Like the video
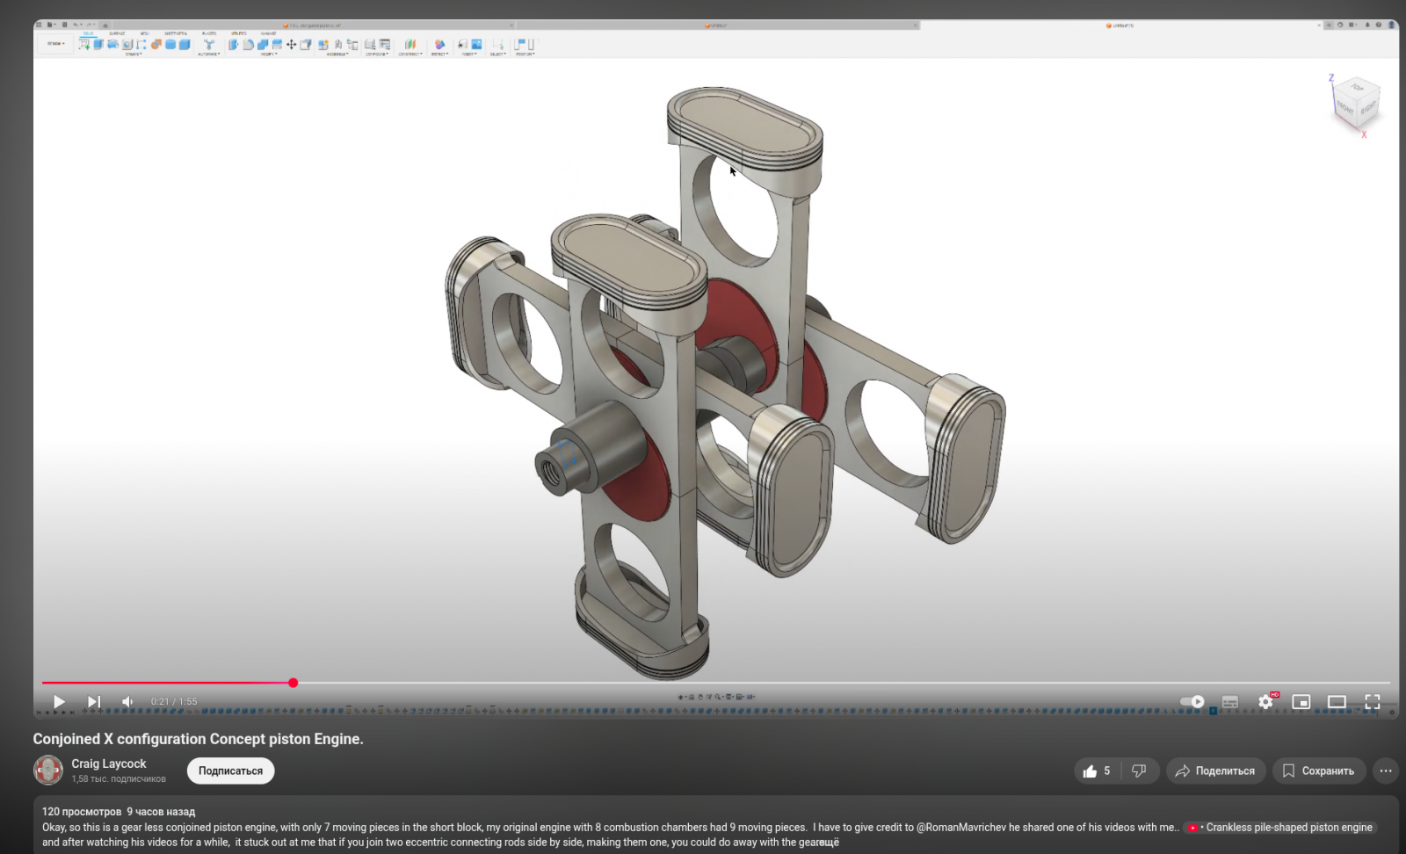The height and width of the screenshot is (854, 1406). (1097, 771)
